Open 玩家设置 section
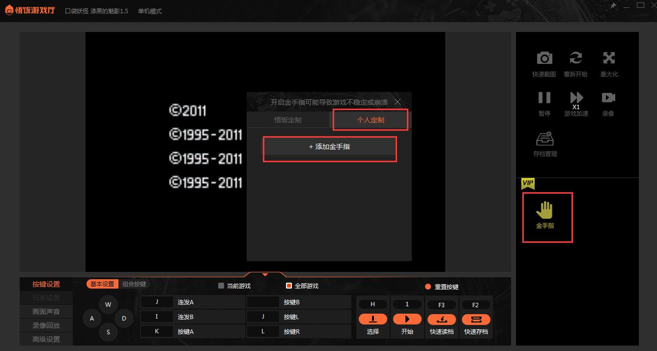 coord(46,298)
